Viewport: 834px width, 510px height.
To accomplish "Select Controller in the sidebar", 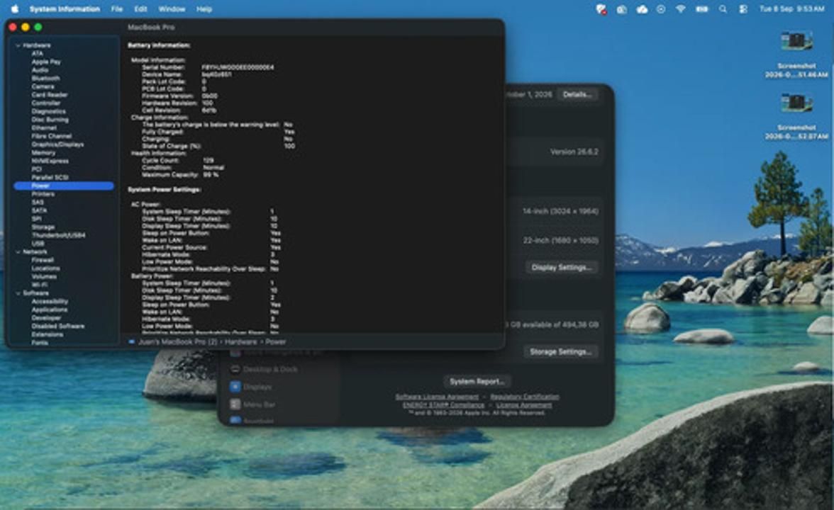I will 45,103.
